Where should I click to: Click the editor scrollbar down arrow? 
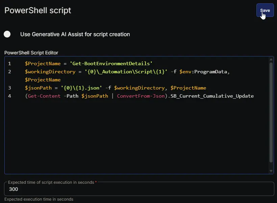tap(271, 171)
